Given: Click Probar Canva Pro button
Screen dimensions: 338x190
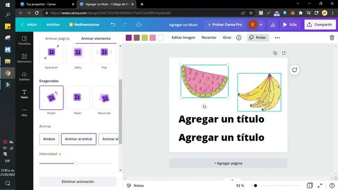Looking at the screenshot, I should pos(225,25).
